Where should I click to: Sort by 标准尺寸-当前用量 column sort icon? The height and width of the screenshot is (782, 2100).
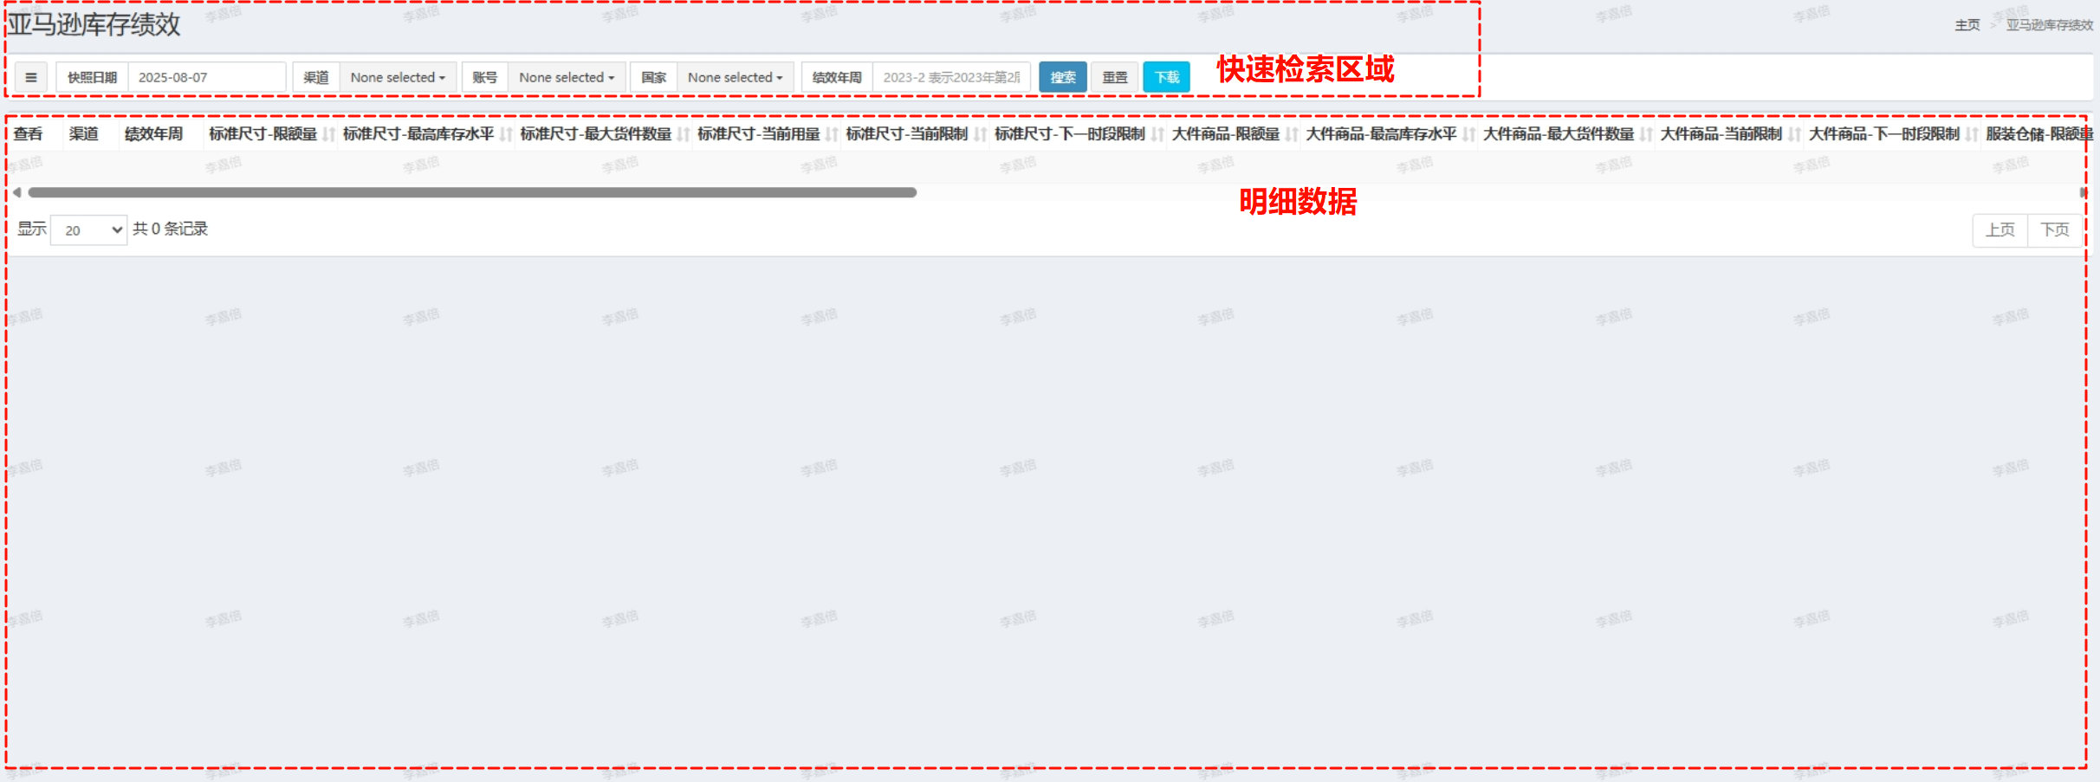coord(832,134)
